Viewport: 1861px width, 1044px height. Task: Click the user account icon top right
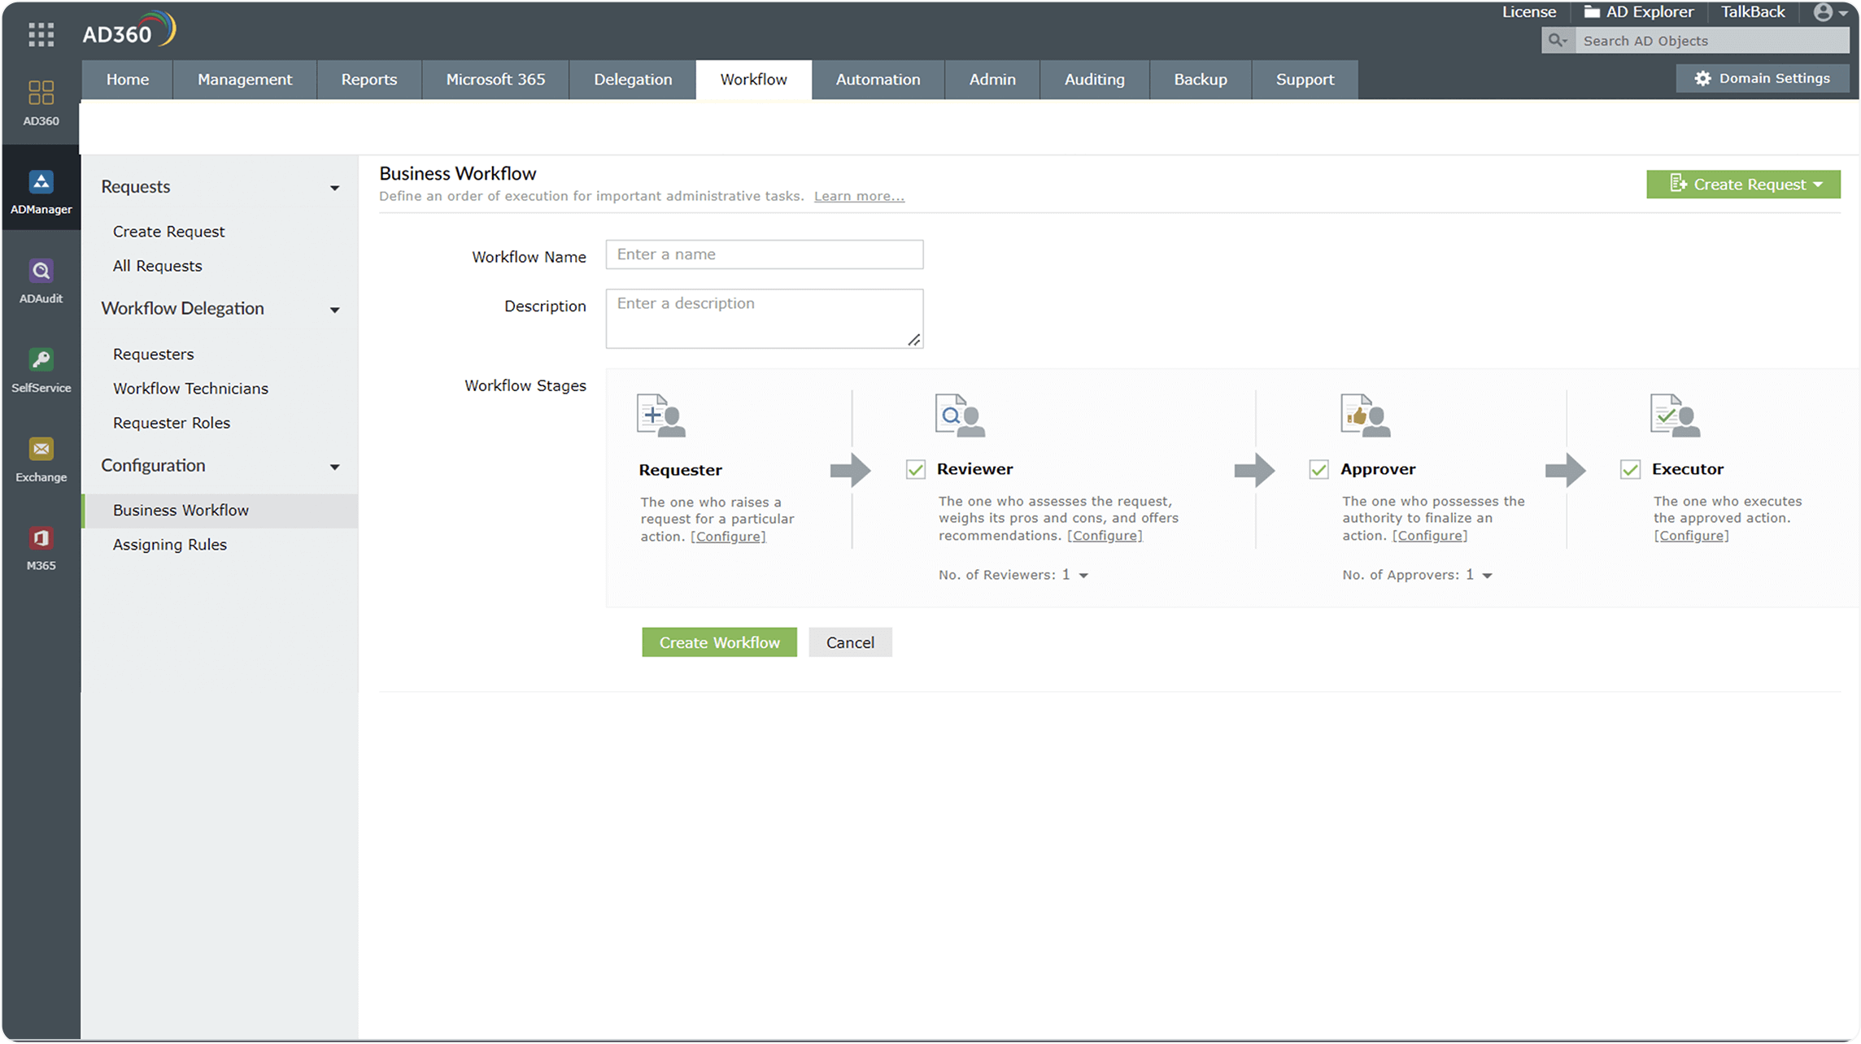[x=1822, y=12]
